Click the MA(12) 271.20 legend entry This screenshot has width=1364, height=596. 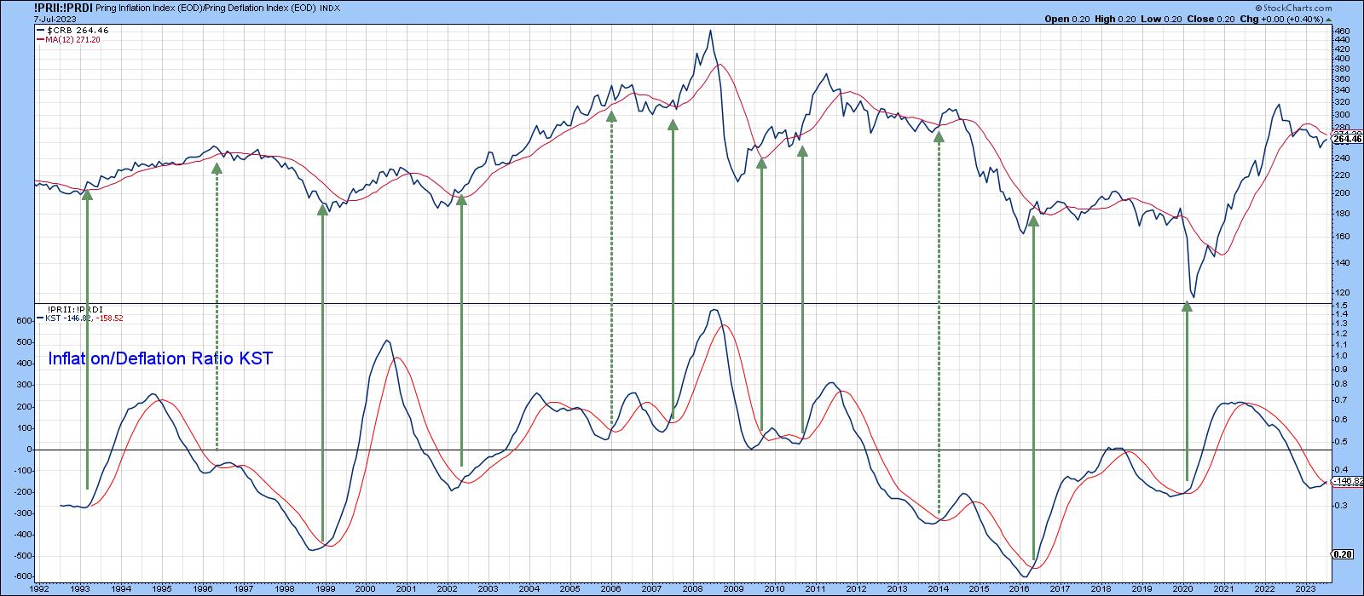point(72,40)
